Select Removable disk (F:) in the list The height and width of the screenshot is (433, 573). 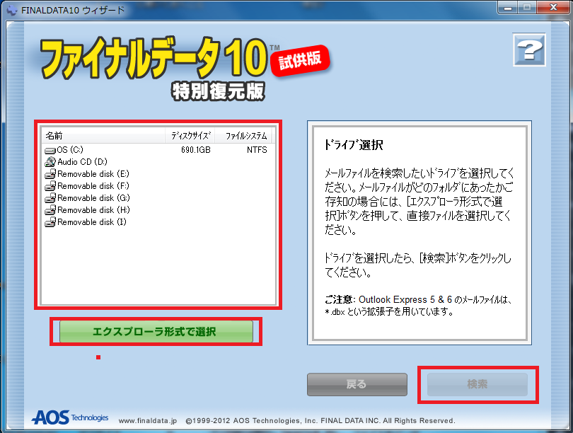pyautogui.click(x=93, y=186)
